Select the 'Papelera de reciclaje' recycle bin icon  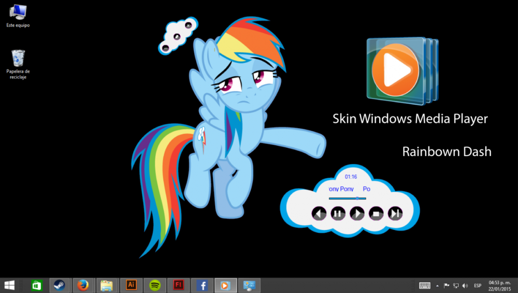pyautogui.click(x=18, y=64)
